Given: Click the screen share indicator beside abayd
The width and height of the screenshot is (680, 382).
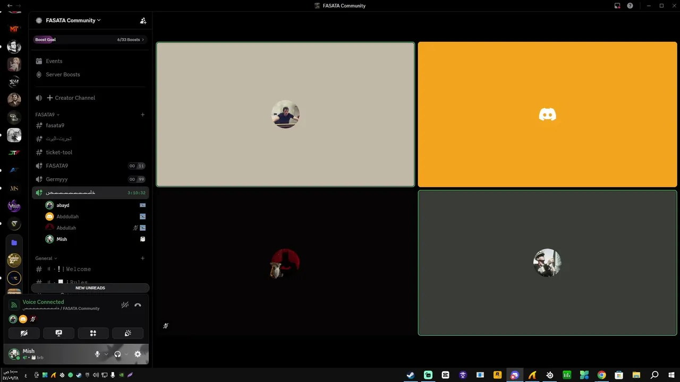Looking at the screenshot, I should click(x=142, y=205).
